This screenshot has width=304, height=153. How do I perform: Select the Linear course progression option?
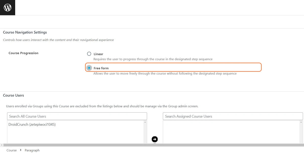[89, 54]
